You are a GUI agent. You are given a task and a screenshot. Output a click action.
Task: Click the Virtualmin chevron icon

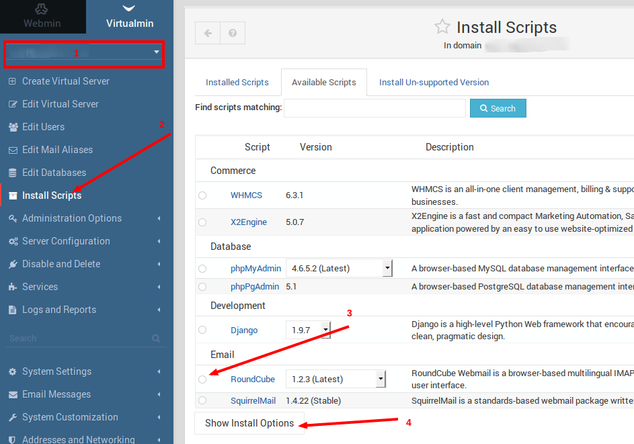pos(129,8)
